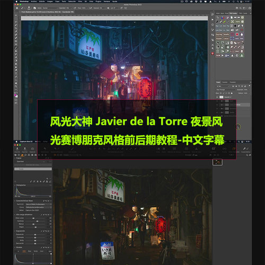Click the Importar button in the Capture One toolbar

17,150
